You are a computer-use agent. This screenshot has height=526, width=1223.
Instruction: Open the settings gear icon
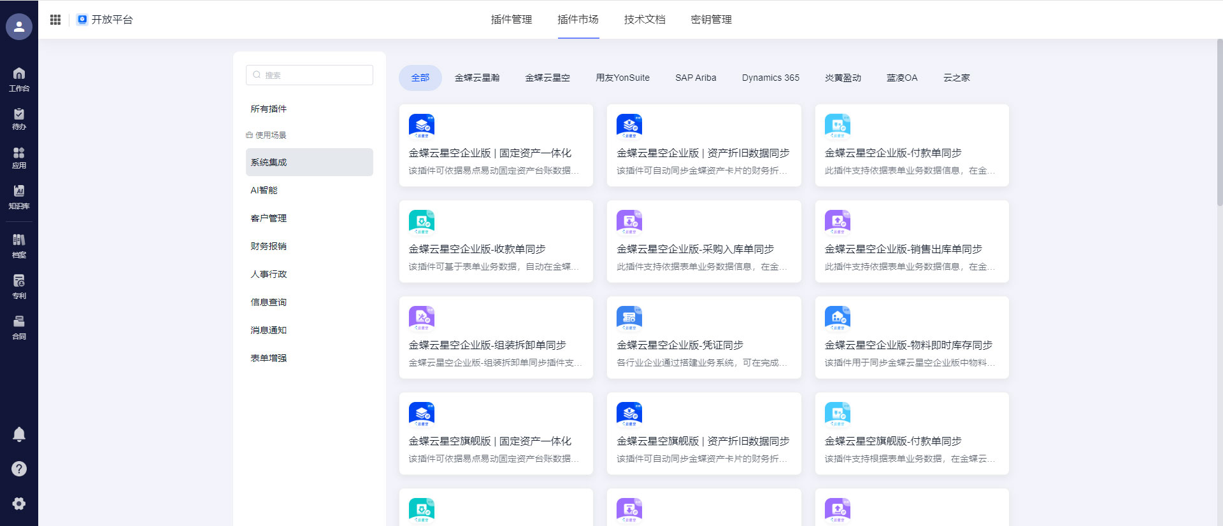click(19, 504)
